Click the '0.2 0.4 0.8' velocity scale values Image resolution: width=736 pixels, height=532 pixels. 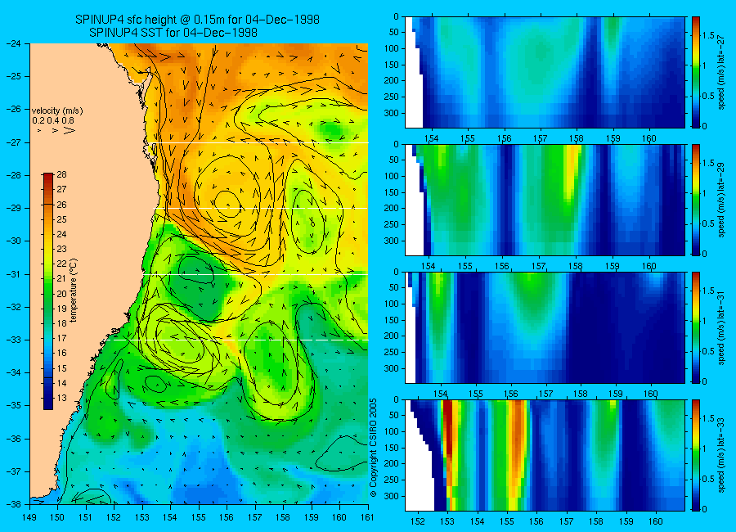click(53, 121)
